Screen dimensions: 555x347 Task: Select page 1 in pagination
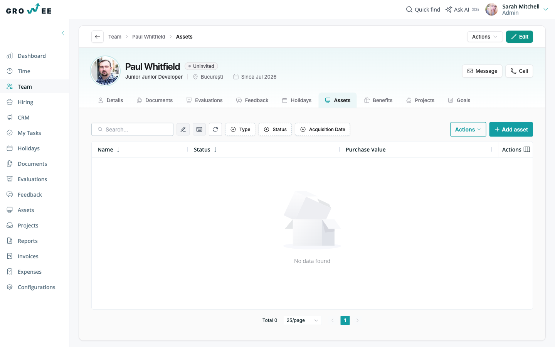345,320
